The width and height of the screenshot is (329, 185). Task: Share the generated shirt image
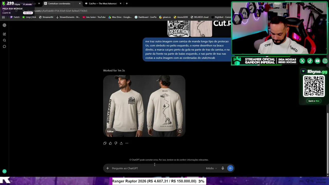(180, 131)
